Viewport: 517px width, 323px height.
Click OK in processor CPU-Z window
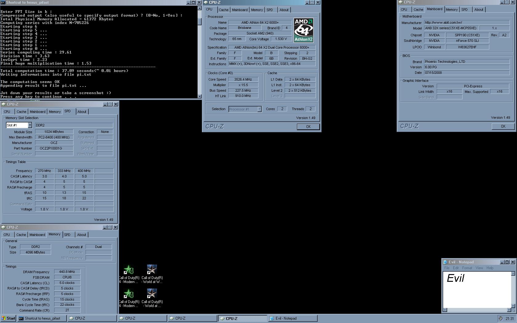pyautogui.click(x=308, y=127)
